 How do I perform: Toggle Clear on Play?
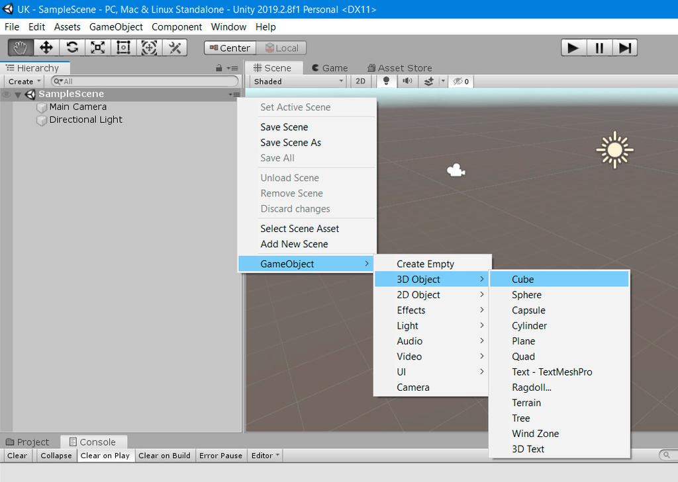(105, 456)
